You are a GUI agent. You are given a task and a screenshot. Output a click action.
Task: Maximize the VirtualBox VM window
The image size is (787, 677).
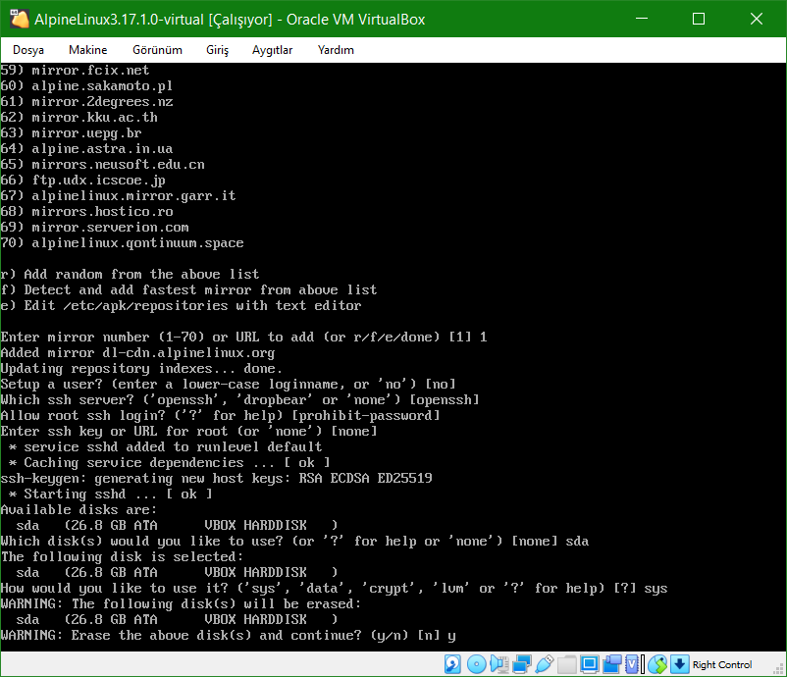point(699,19)
